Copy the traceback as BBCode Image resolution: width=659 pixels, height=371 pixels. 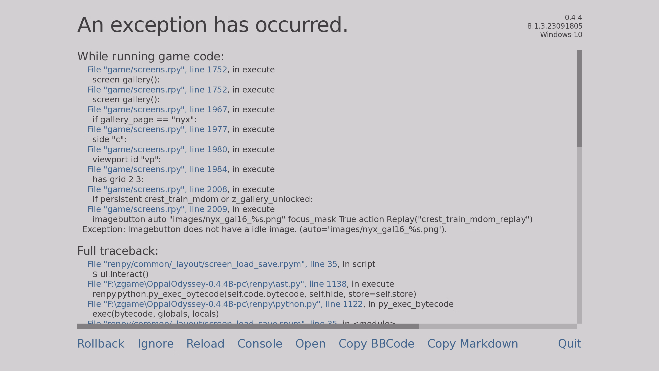(376, 344)
